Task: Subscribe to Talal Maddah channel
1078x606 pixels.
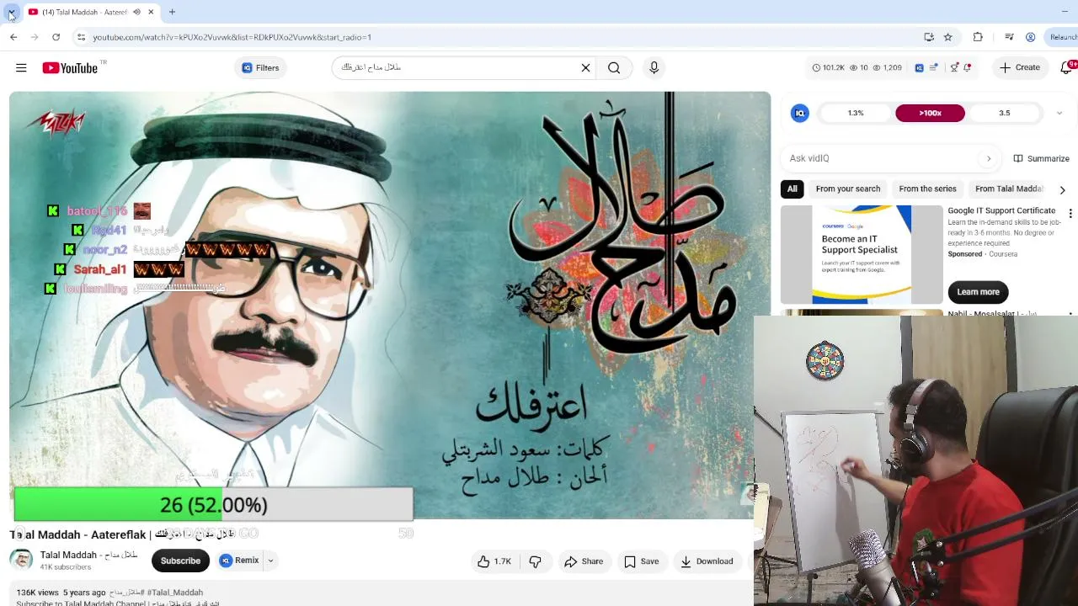Action: 180,561
